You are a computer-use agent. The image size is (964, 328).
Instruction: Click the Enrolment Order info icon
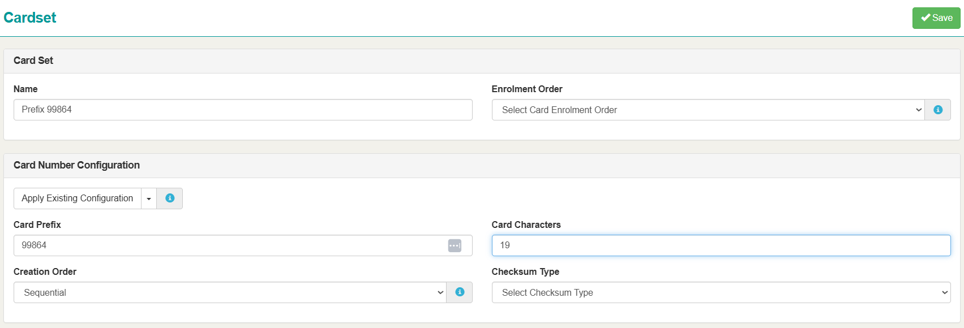(938, 110)
